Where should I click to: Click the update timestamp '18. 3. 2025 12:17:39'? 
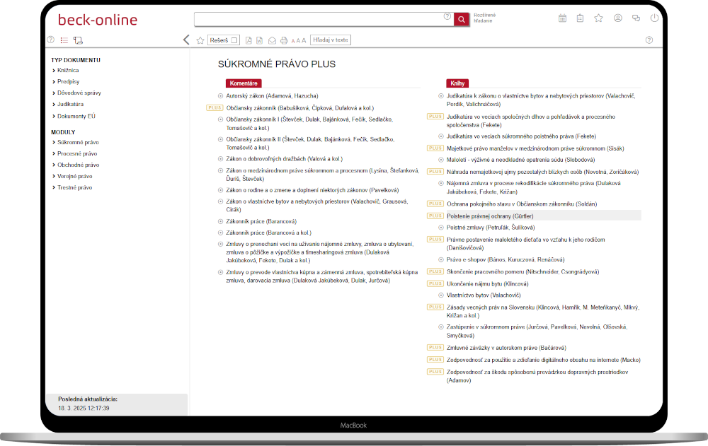tap(84, 408)
